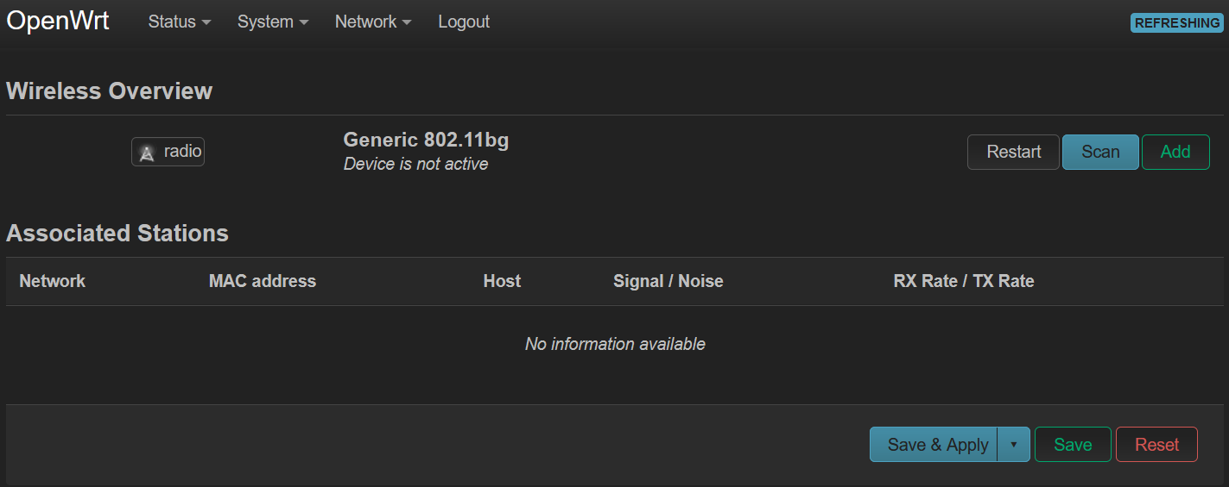Click the Signal / Noise column header

tap(668, 281)
